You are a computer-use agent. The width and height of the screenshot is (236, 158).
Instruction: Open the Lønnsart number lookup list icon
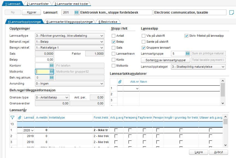tap(76, 13)
